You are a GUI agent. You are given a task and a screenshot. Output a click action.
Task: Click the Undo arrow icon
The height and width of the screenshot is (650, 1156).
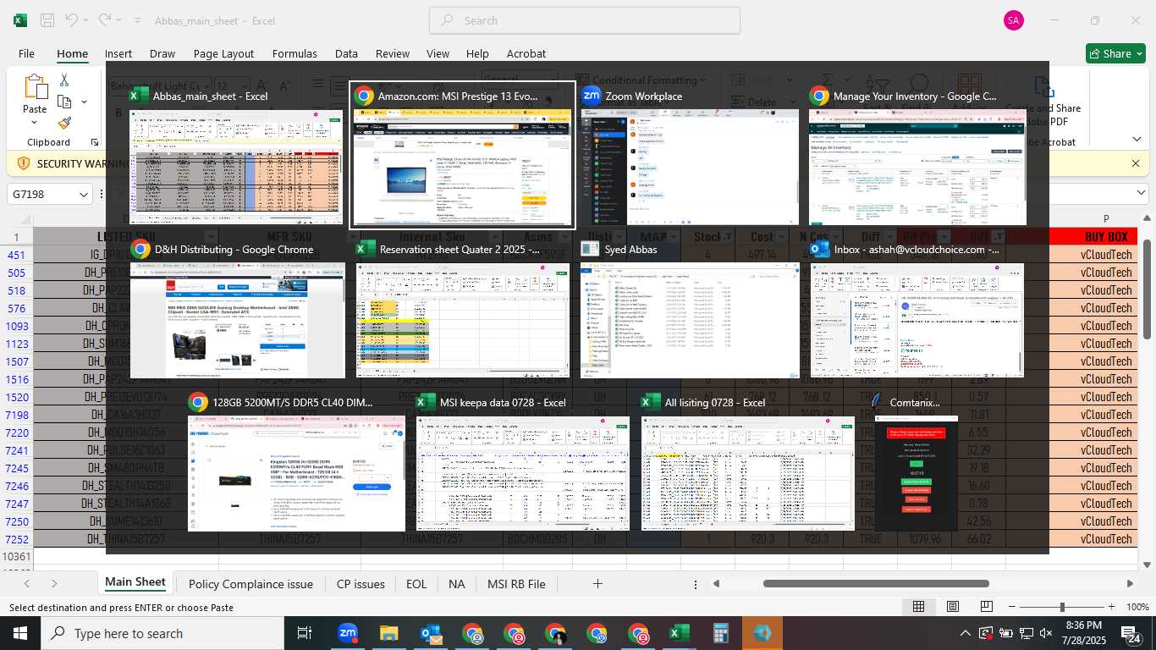(x=71, y=19)
